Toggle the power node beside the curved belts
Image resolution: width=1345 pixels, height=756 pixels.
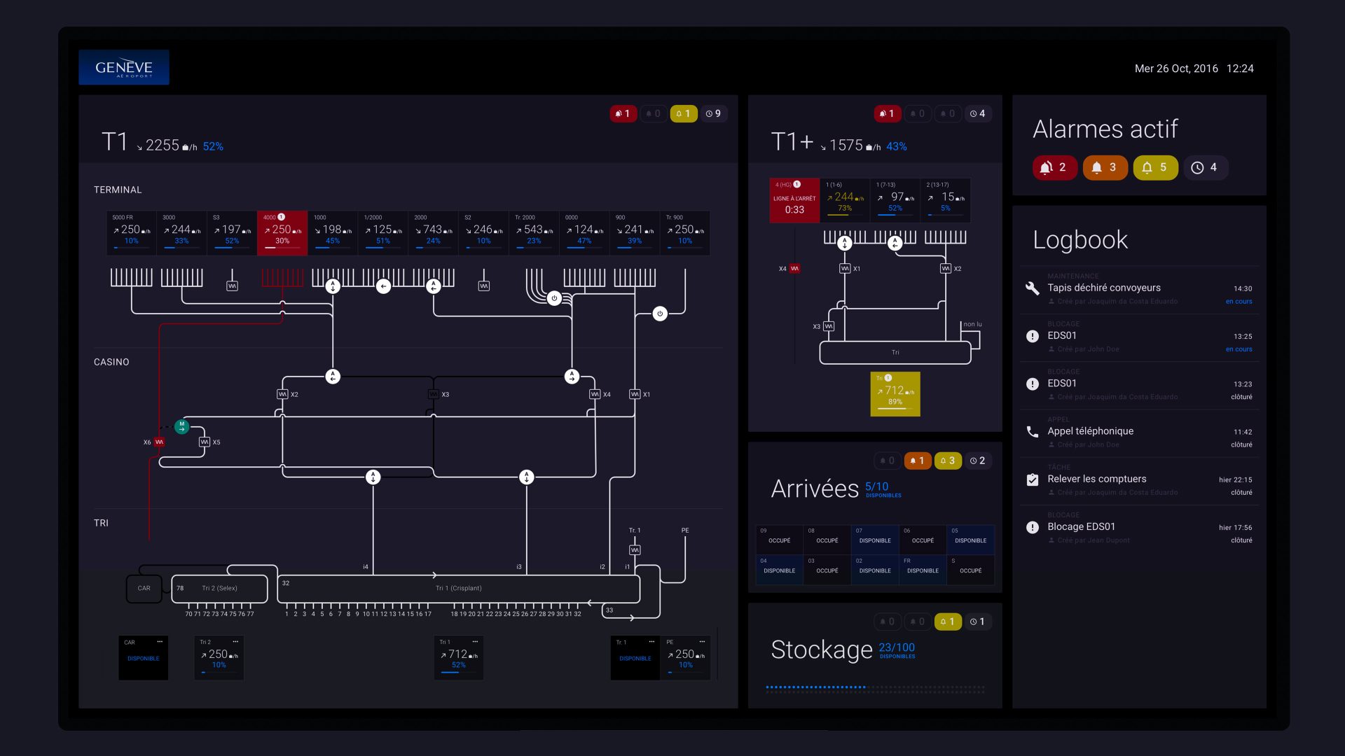pos(554,298)
